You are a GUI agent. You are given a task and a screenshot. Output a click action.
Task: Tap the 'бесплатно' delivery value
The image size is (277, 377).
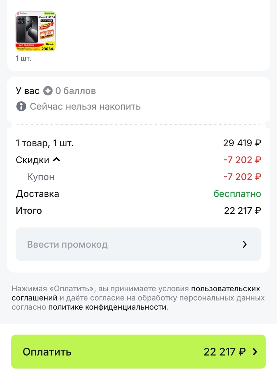tap(237, 194)
